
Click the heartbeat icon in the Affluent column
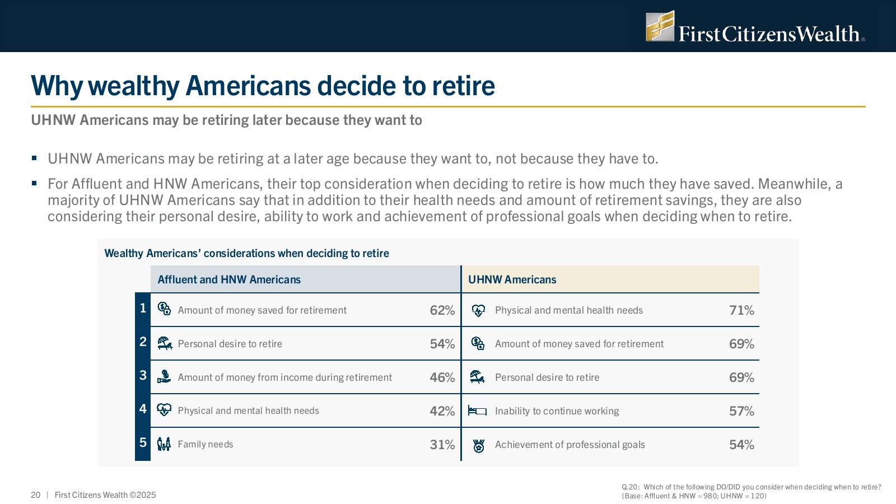[x=164, y=410]
